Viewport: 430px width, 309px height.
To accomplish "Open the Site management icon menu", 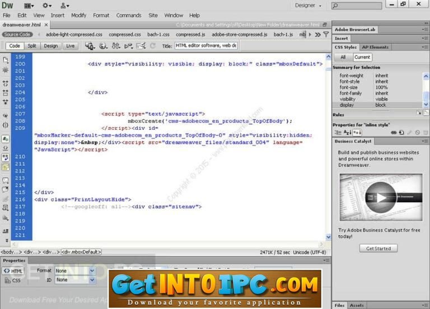I will 64,6.
